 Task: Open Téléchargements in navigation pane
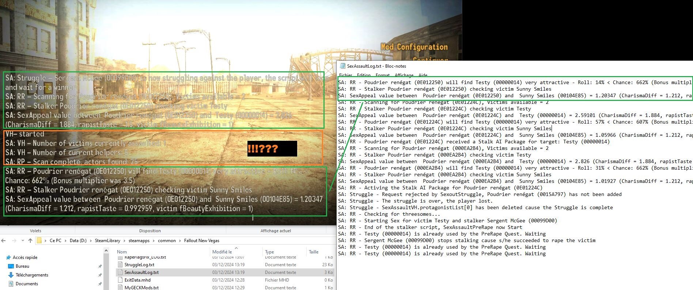pyautogui.click(x=32, y=275)
